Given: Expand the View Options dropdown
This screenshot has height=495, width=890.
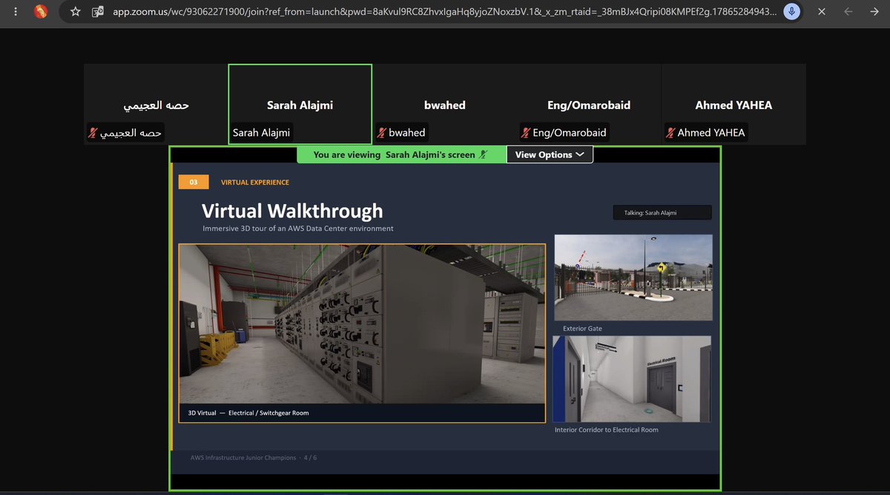Looking at the screenshot, I should (550, 154).
